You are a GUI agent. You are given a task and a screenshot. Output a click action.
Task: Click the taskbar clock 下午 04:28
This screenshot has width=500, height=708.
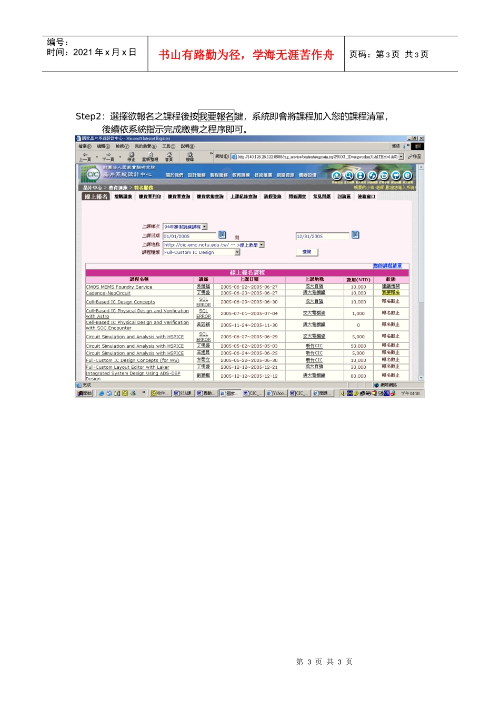tap(411, 394)
